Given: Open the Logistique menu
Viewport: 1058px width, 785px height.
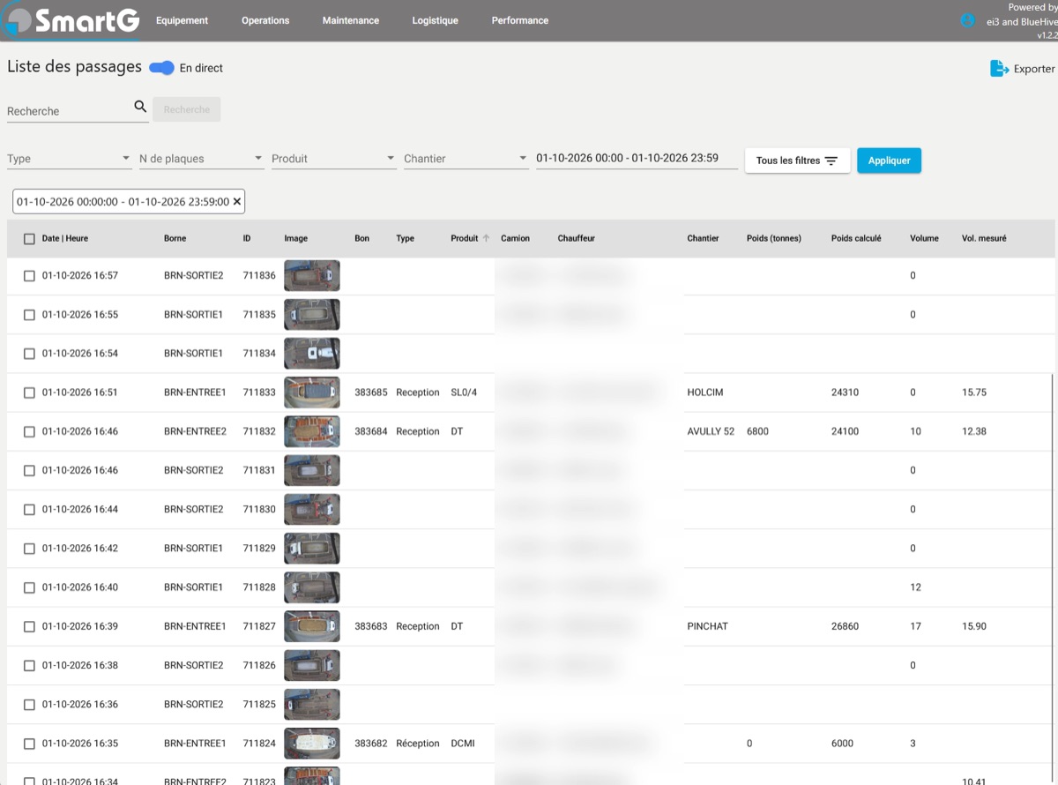Looking at the screenshot, I should click(436, 20).
